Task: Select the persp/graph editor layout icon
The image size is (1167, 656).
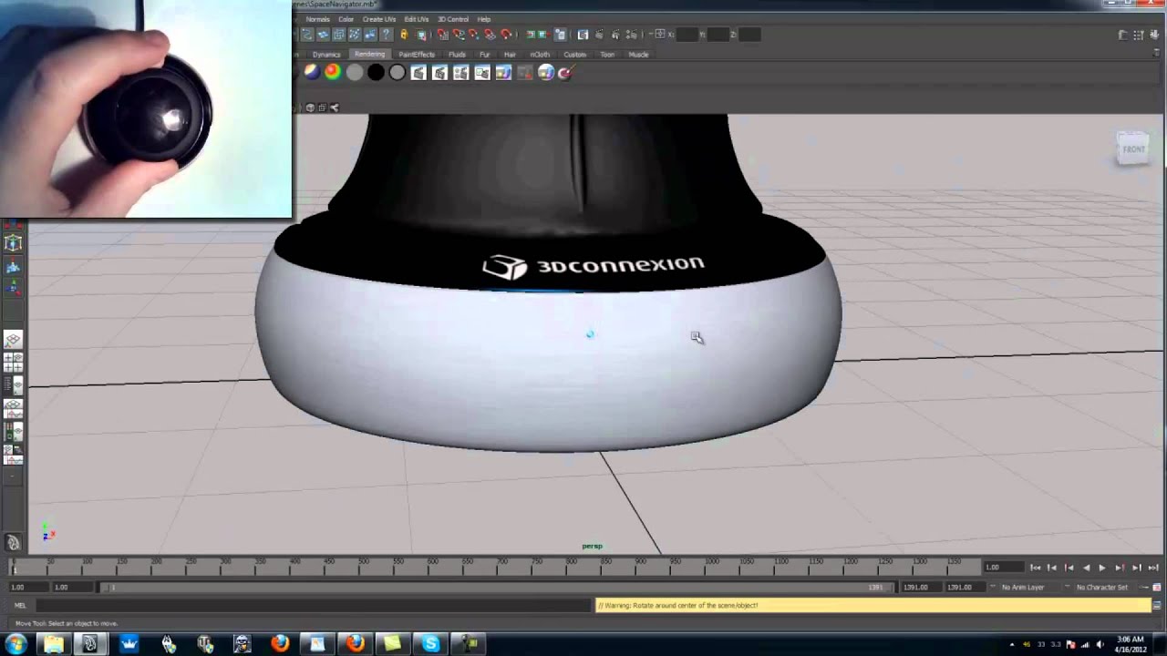Action: pos(13,408)
